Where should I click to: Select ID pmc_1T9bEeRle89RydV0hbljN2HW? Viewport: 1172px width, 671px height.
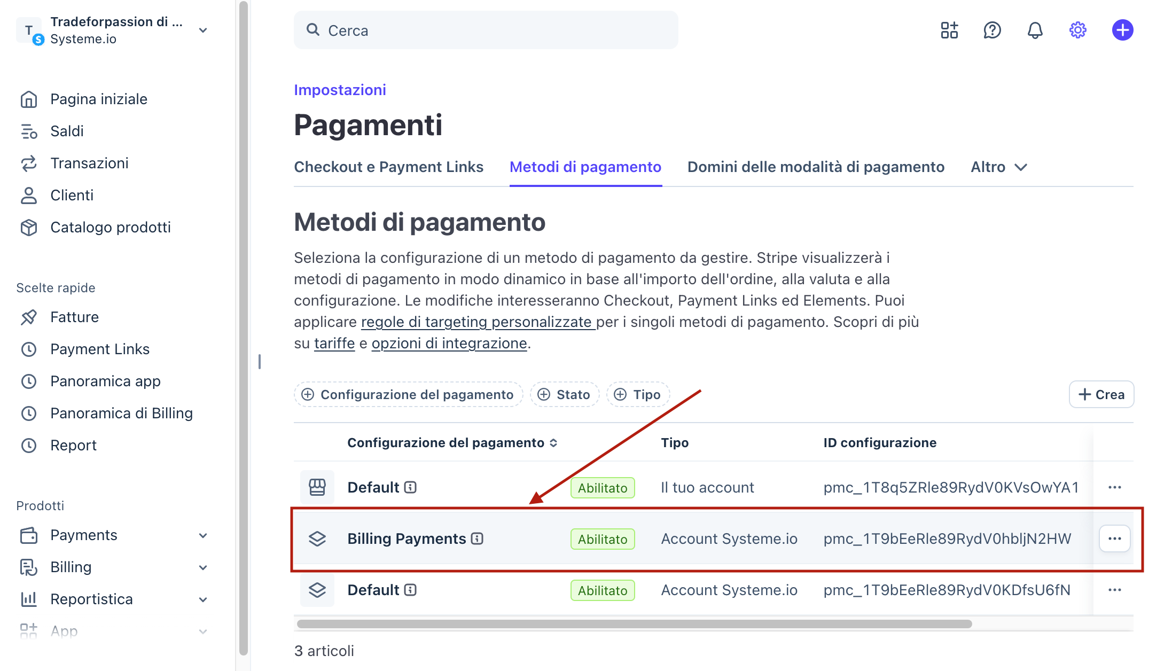947,539
